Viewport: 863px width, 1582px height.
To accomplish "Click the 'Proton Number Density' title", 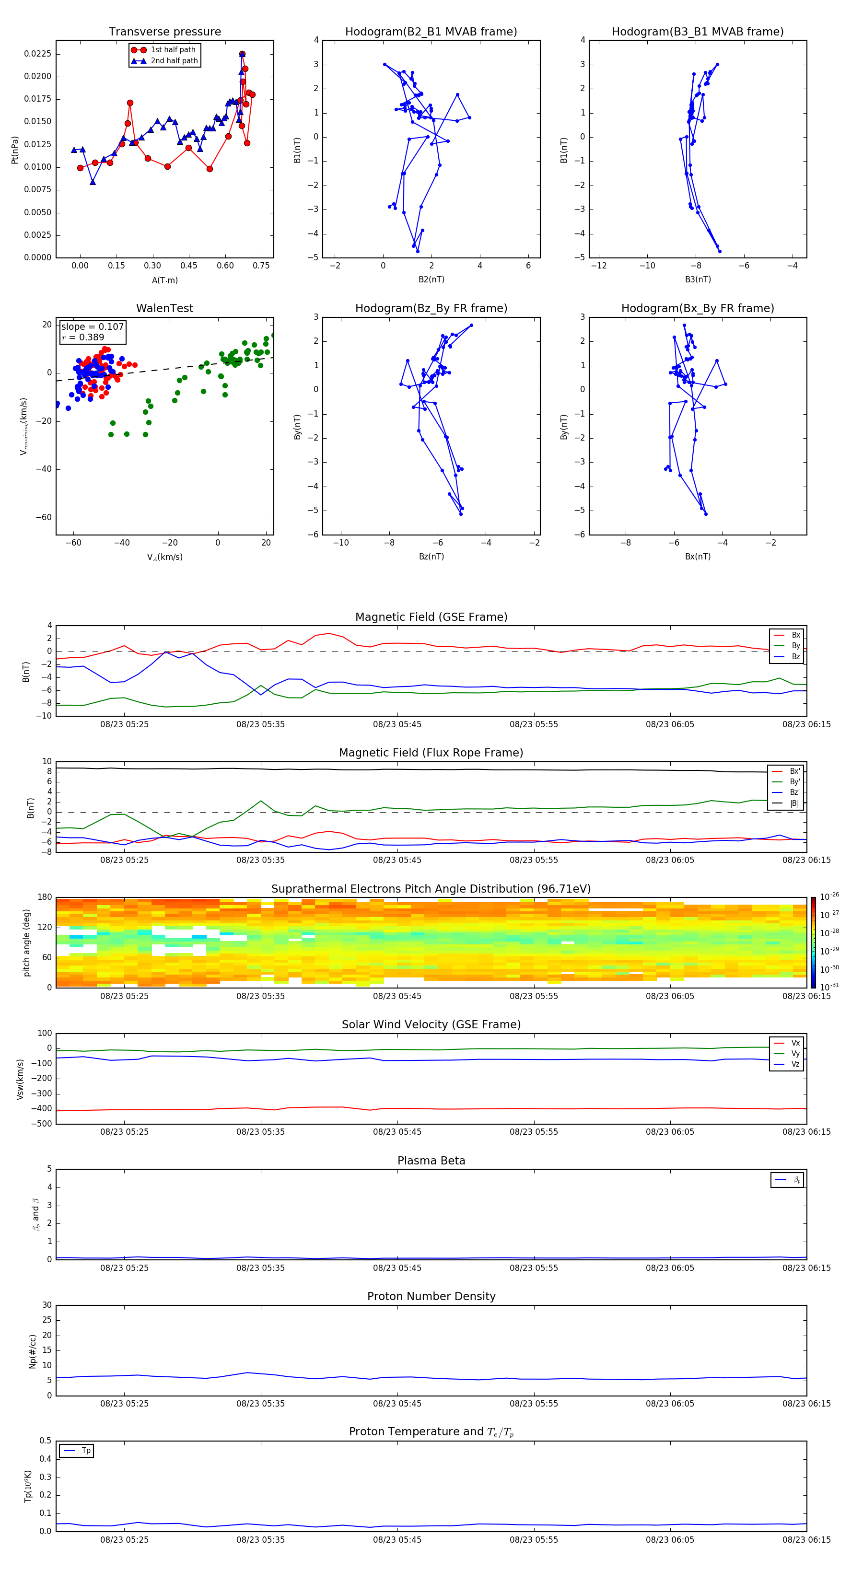I will [x=431, y=1296].
